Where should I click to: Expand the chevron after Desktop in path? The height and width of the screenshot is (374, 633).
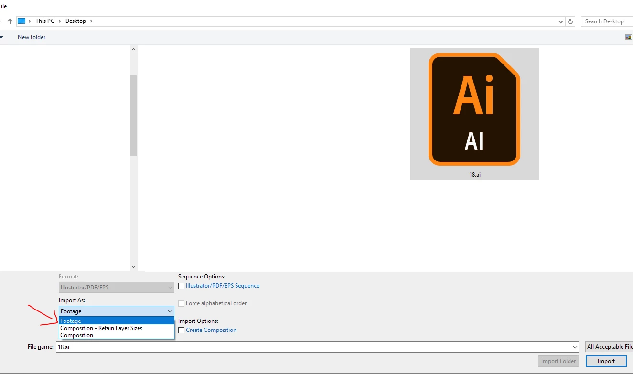click(x=91, y=21)
